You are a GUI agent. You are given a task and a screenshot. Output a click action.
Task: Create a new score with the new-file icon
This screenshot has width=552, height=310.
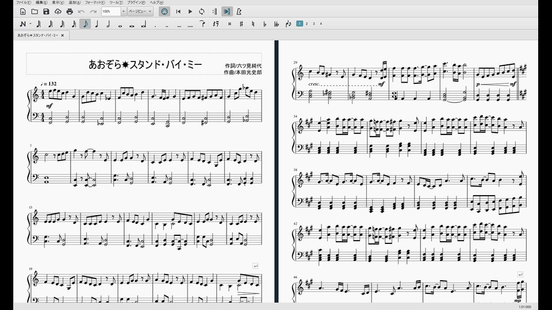(x=23, y=11)
